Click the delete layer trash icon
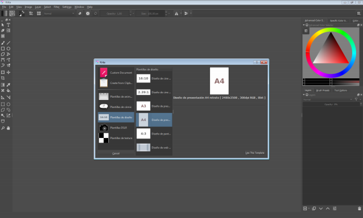Image resolution: width=363 pixels, height=218 pixels. tap(359, 208)
